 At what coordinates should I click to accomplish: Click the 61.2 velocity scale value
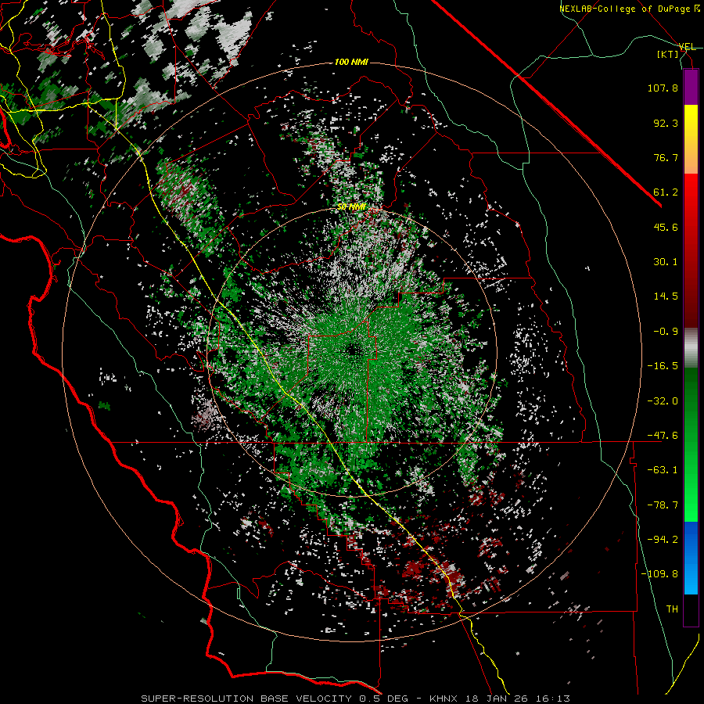(x=666, y=192)
